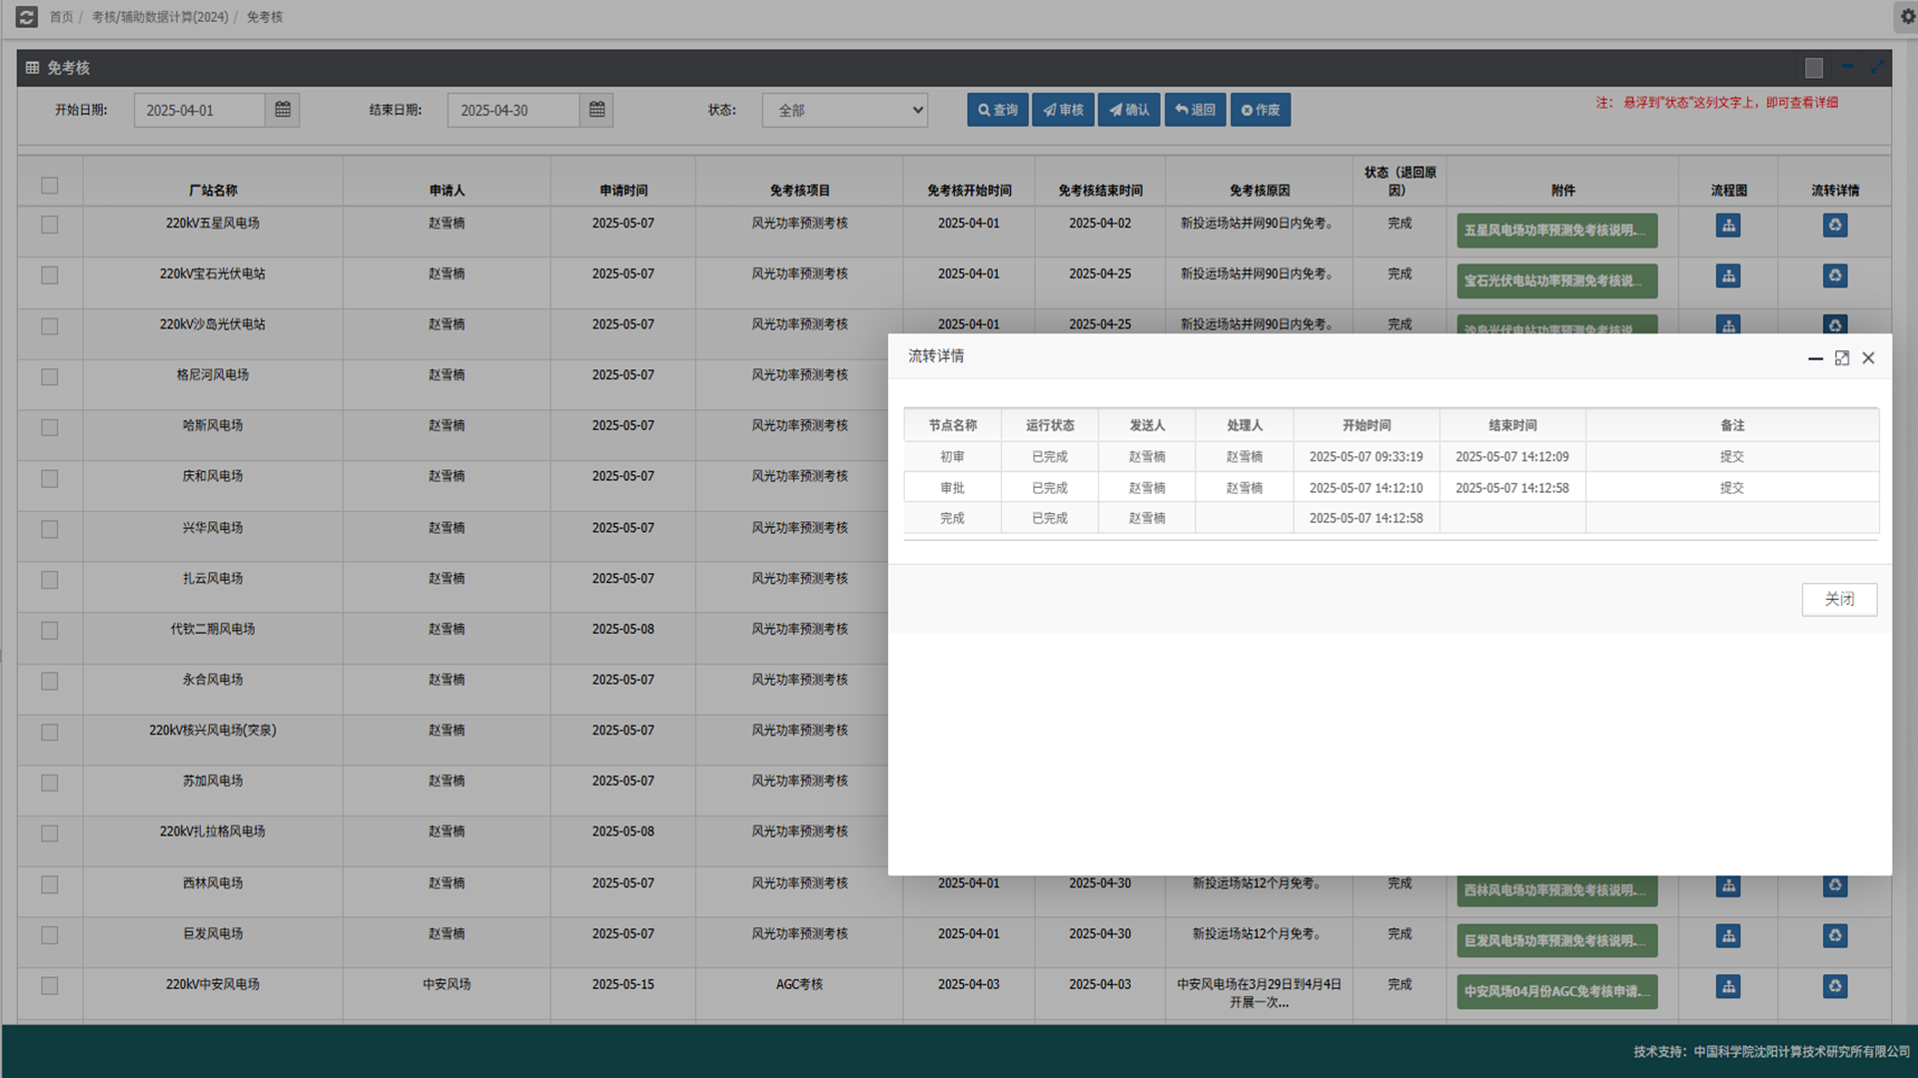1918x1078 pixels.
Task: Open the end date calendar picker
Action: pyautogui.click(x=596, y=110)
